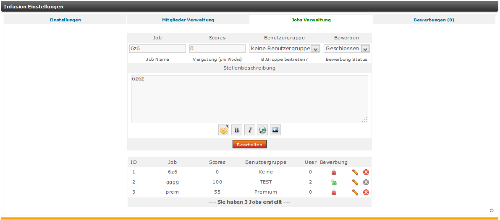Click the 'Bewerbung Status' label

pyautogui.click(x=347, y=60)
